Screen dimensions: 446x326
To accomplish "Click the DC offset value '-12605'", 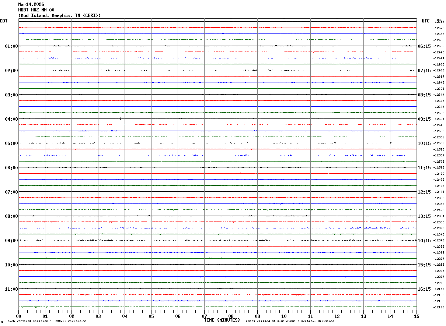I will tap(439, 101).
